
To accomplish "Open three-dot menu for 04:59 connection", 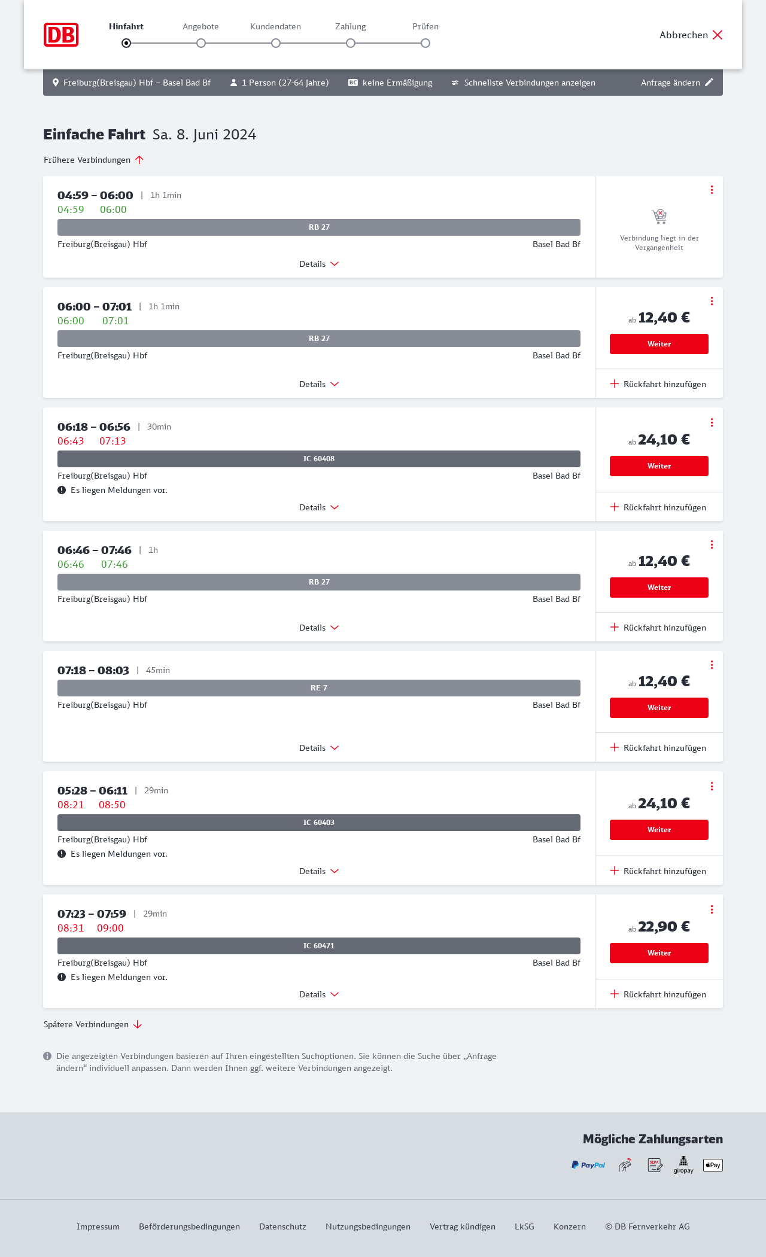I will (x=712, y=190).
